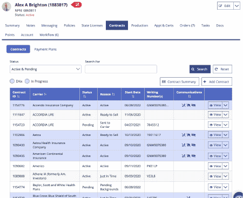243x198 pixels.
Task: Click the Reset button
Action: [x=222, y=69]
